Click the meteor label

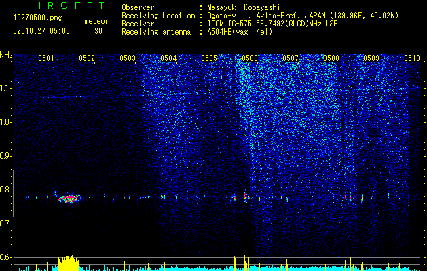(x=96, y=21)
